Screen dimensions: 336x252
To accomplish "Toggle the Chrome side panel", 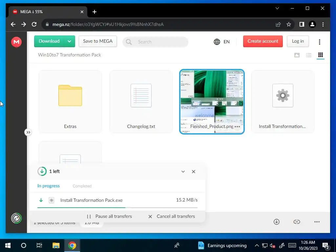I will (x=302, y=24).
